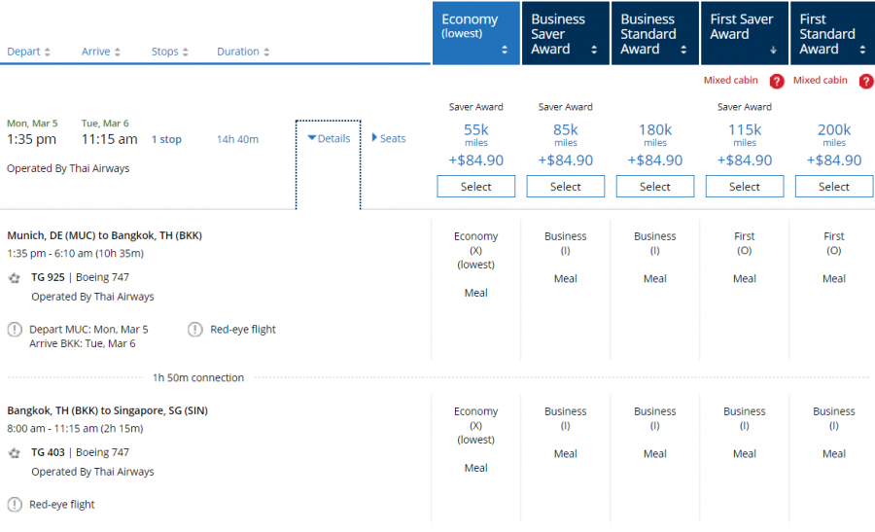
Task: Sort by the Economy (lowest) column header
Action: coord(476,33)
